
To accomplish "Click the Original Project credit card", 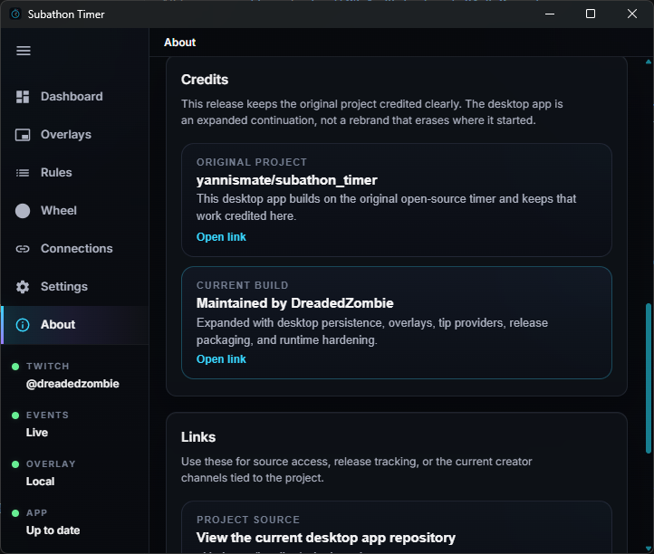I will pos(397,200).
